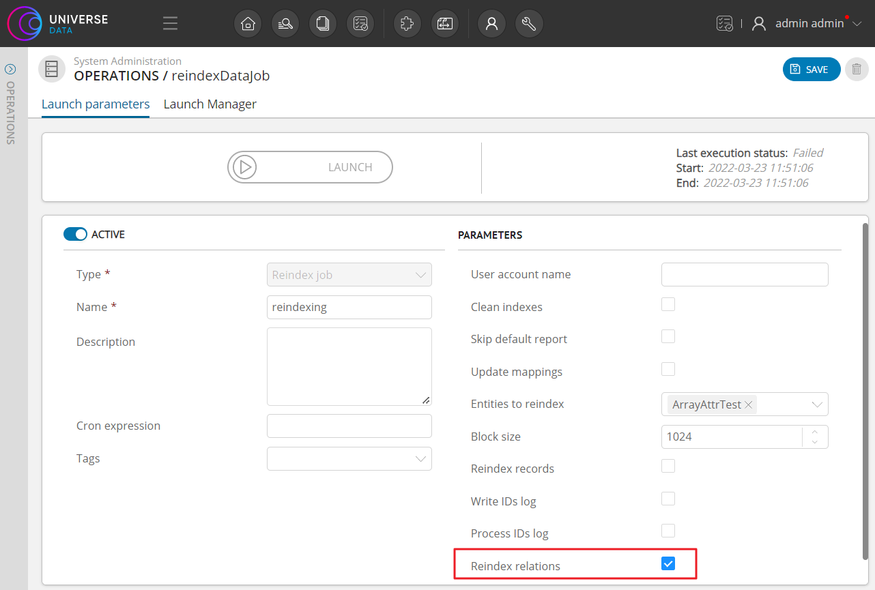
Task: Delete the operation with trash icon
Action: click(x=857, y=69)
